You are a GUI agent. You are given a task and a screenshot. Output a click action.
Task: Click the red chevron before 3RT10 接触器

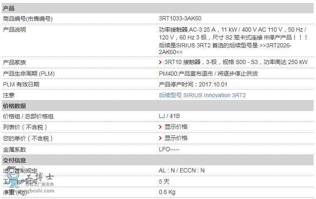[160, 62]
